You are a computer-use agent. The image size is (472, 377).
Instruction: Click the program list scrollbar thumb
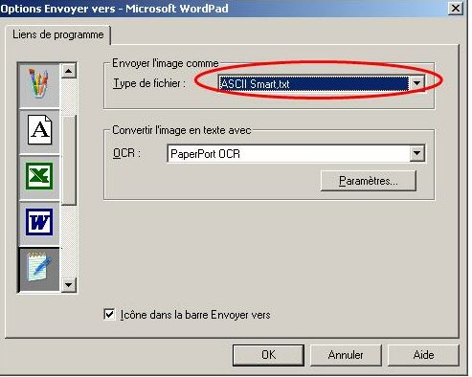click(x=69, y=160)
